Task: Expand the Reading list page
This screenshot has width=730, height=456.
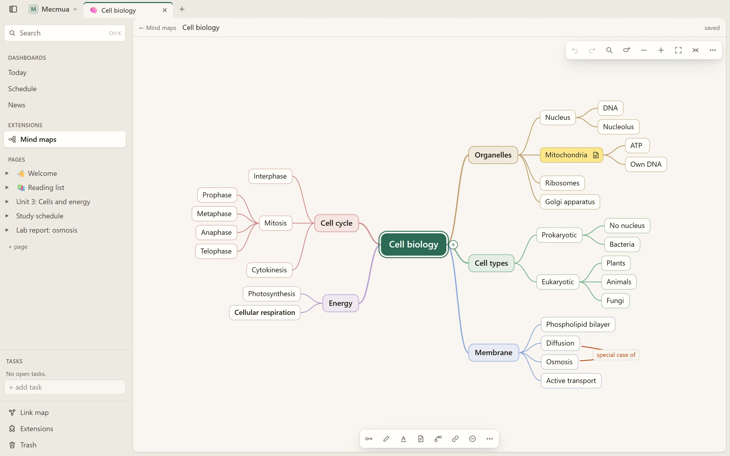Action: coord(7,187)
